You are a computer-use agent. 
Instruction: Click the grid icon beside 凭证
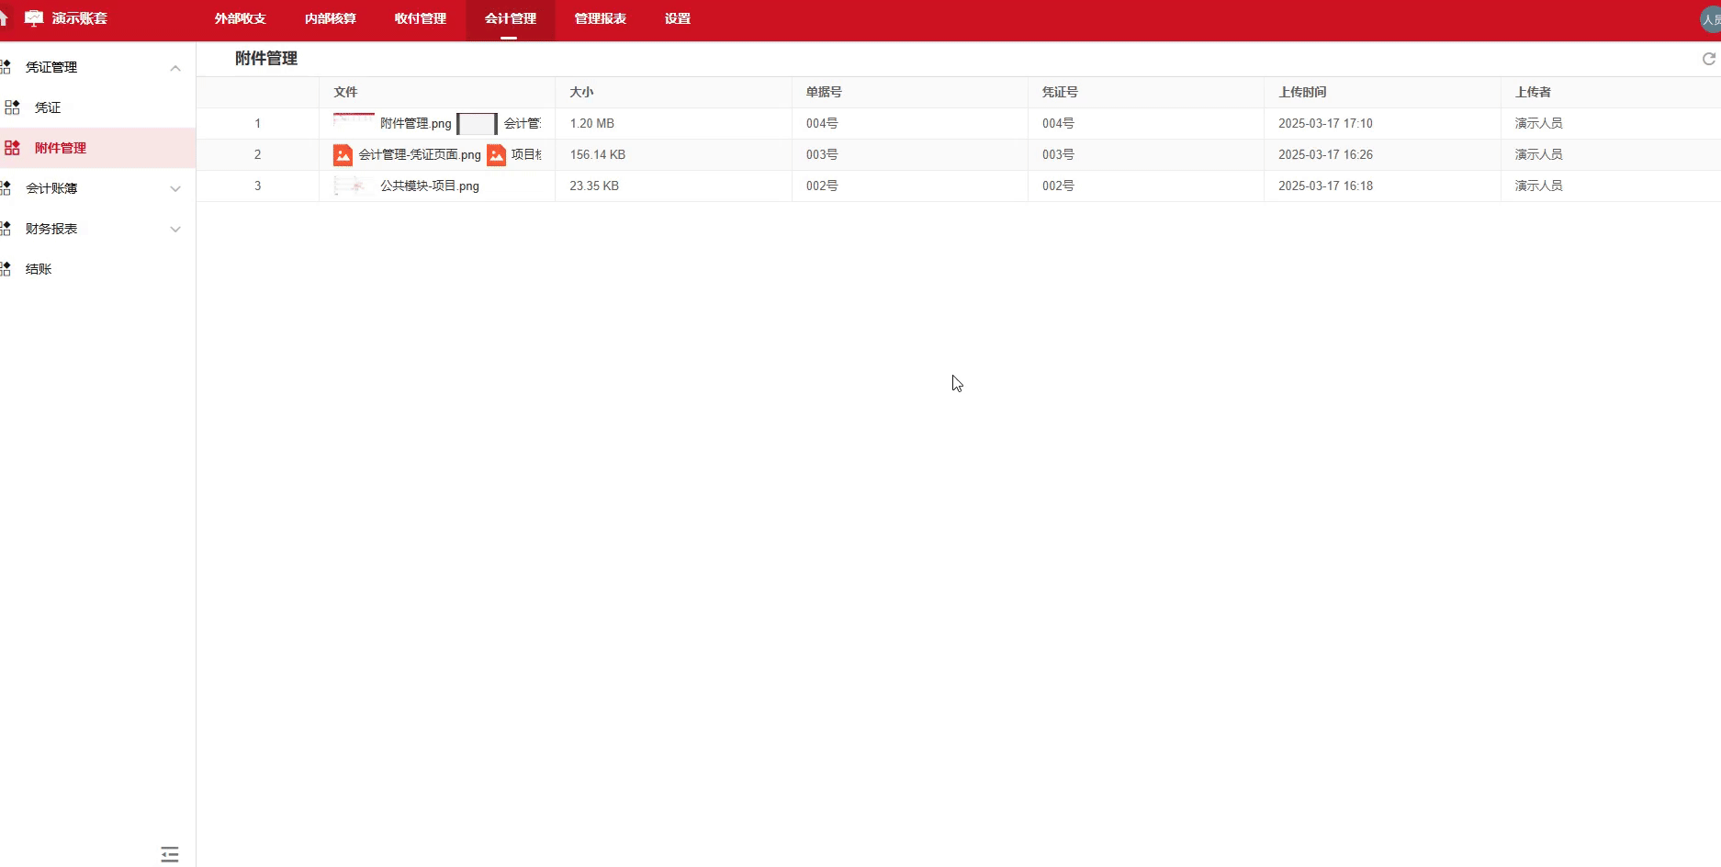click(12, 107)
